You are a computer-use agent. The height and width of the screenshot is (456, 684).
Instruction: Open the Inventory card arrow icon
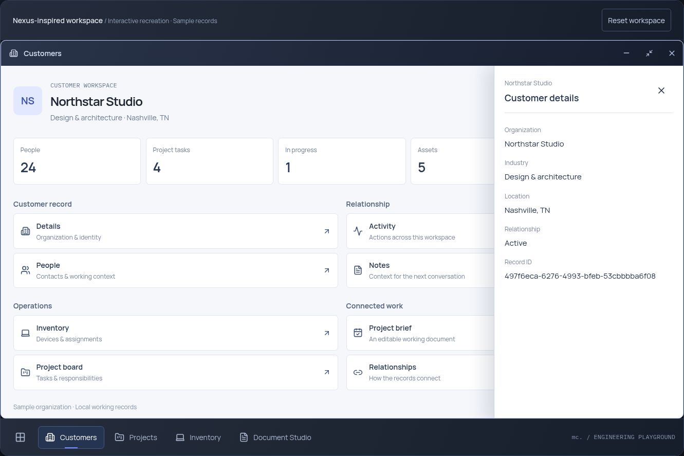point(326,333)
